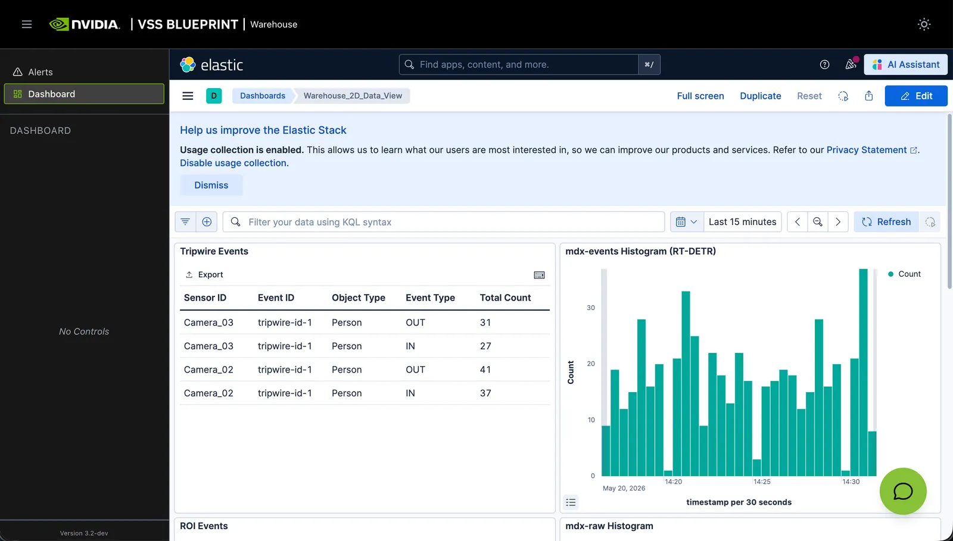Add a filter with the plus icon
The height and width of the screenshot is (541, 953).
click(207, 222)
